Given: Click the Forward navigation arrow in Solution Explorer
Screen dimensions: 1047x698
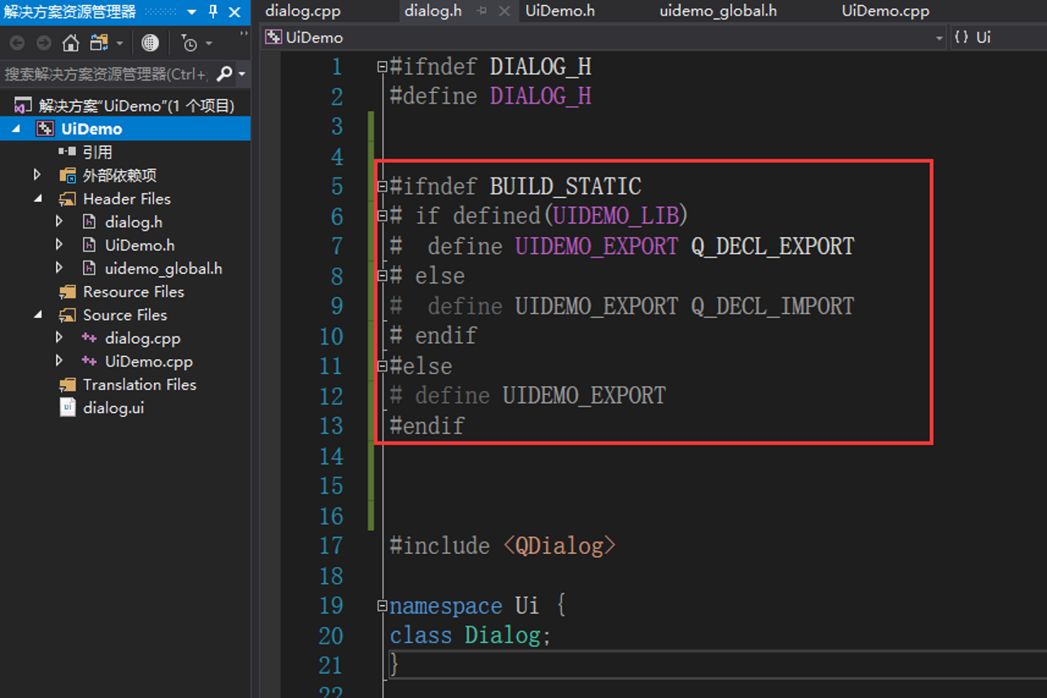Looking at the screenshot, I should [x=44, y=42].
